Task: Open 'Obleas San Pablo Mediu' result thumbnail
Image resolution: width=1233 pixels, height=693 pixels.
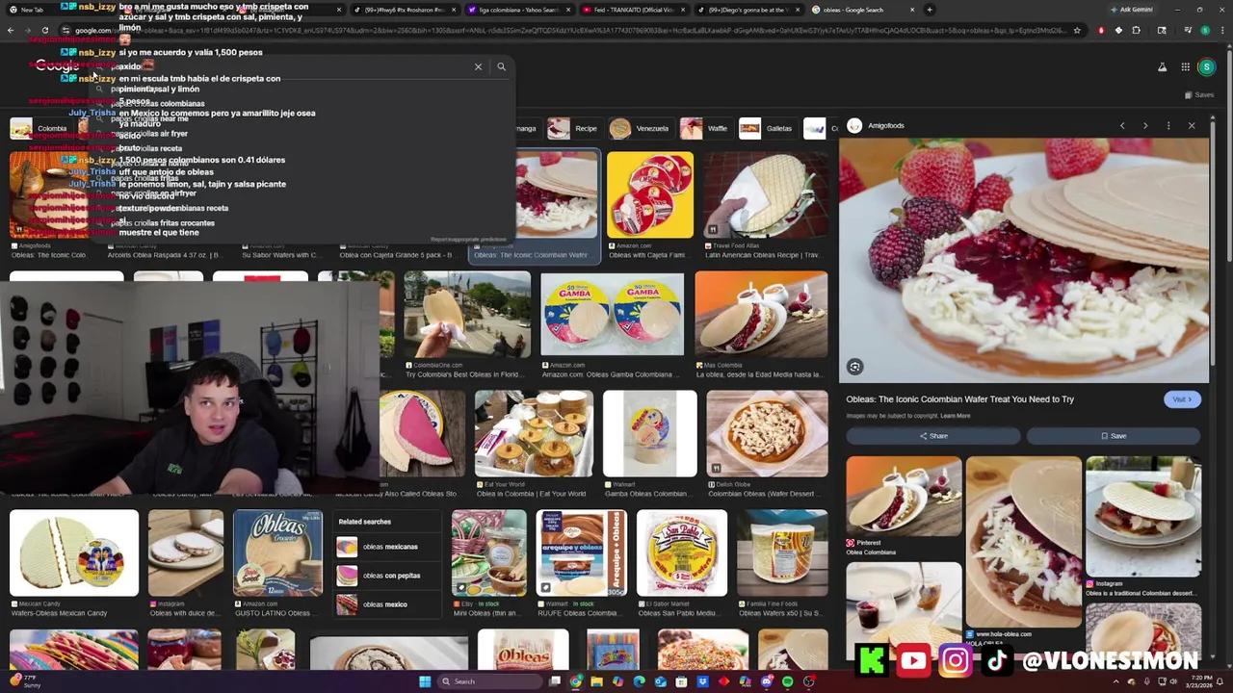Action: point(682,553)
